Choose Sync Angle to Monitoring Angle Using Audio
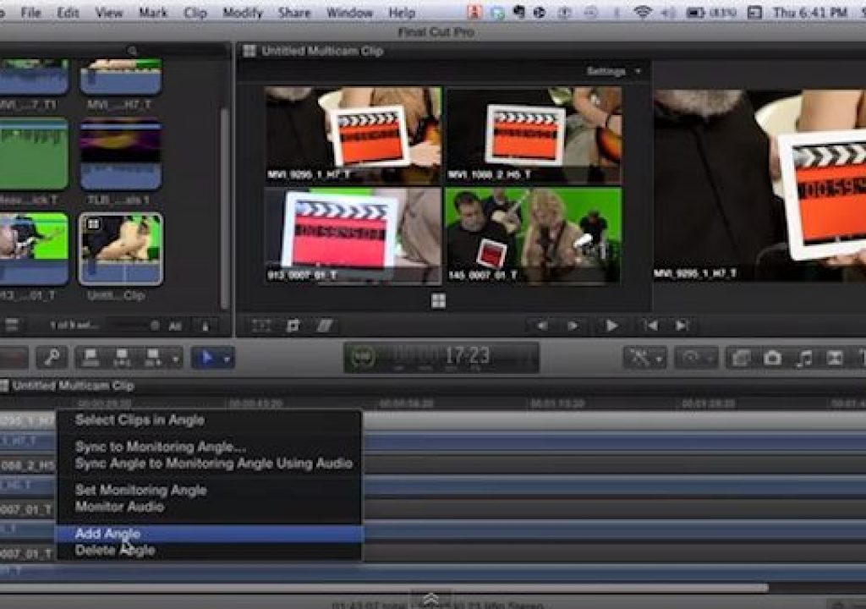Image resolution: width=866 pixels, height=609 pixels. coord(210,464)
